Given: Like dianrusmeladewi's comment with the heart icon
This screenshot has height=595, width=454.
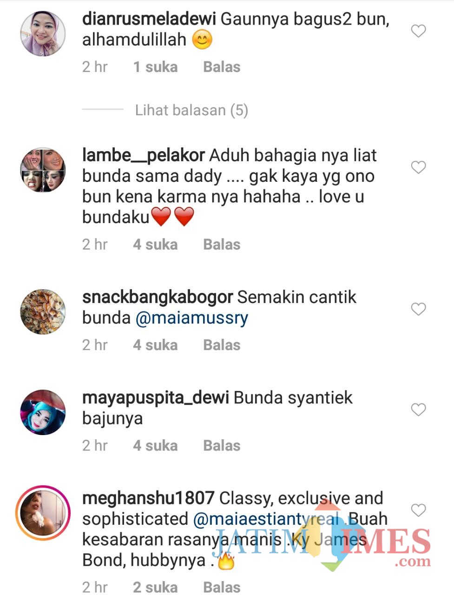Looking at the screenshot, I should point(418,31).
